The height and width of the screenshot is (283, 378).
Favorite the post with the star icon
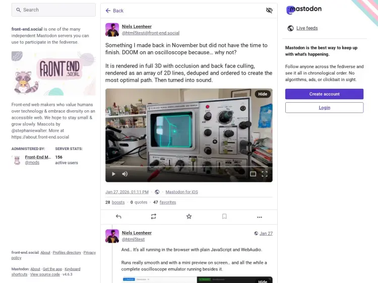pos(189,217)
